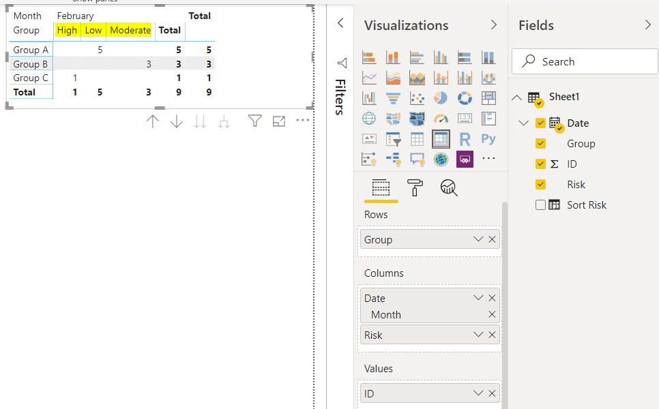Choose the donut chart visualization
Viewport: 659px width, 409px height.
coord(465,98)
